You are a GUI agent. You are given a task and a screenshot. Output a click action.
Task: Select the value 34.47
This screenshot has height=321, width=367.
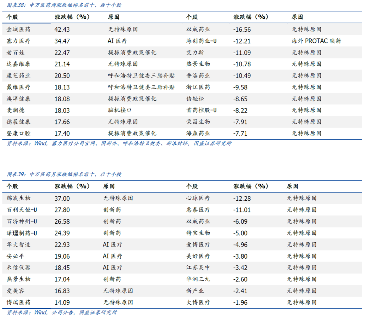pos(62,41)
